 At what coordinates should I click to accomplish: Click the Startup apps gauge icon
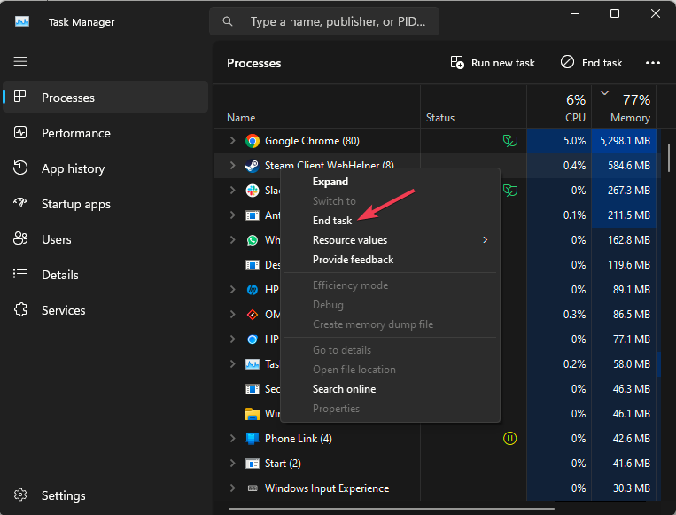click(20, 203)
